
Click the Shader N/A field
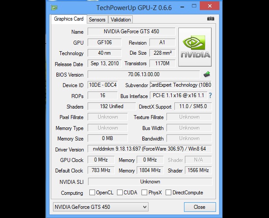point(198,160)
